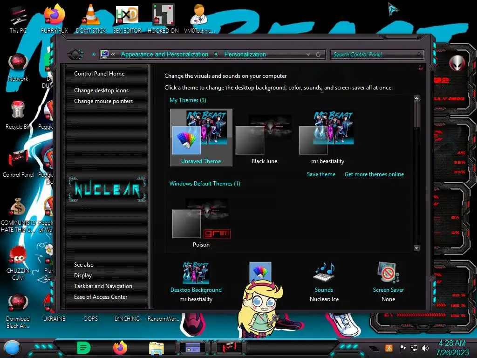
Task: Open green chat app in taskbar
Action: coord(84,348)
